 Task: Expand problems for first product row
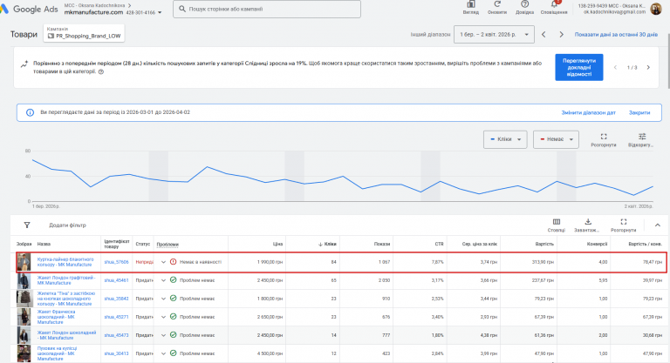click(x=163, y=261)
